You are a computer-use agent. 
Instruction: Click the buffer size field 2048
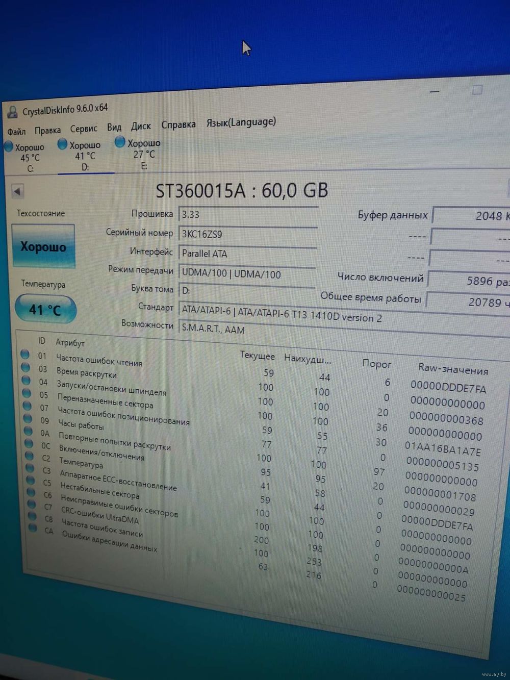coord(472,216)
